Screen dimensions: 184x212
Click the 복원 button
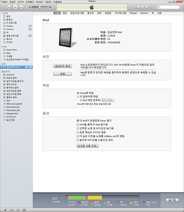(x=63, y=74)
